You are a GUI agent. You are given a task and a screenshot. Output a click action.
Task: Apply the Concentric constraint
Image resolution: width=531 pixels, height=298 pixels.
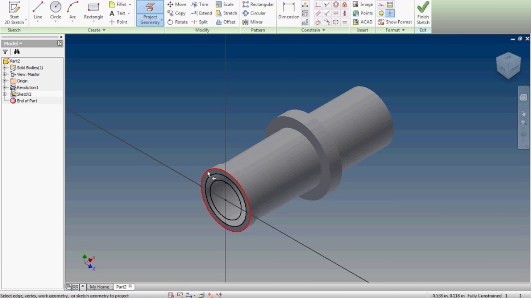(x=336, y=5)
